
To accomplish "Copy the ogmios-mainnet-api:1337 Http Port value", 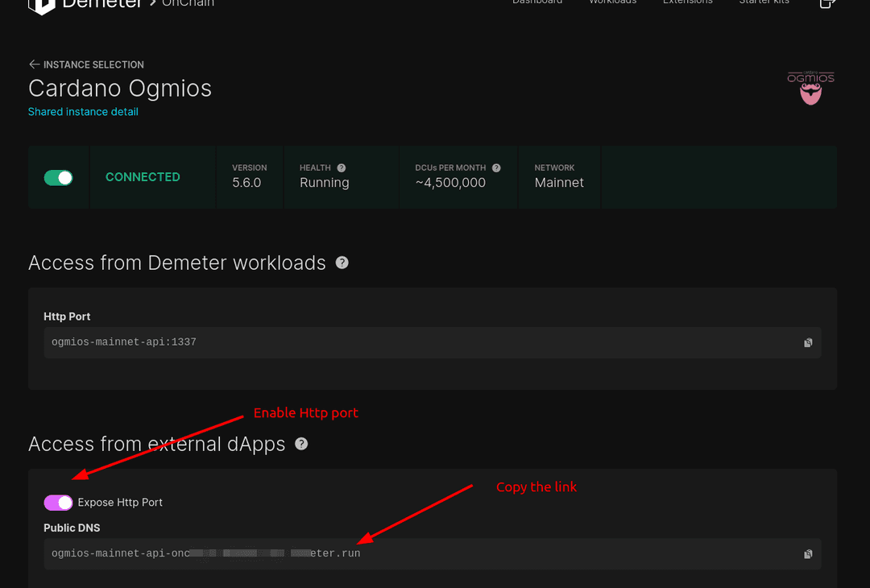I will 808,343.
